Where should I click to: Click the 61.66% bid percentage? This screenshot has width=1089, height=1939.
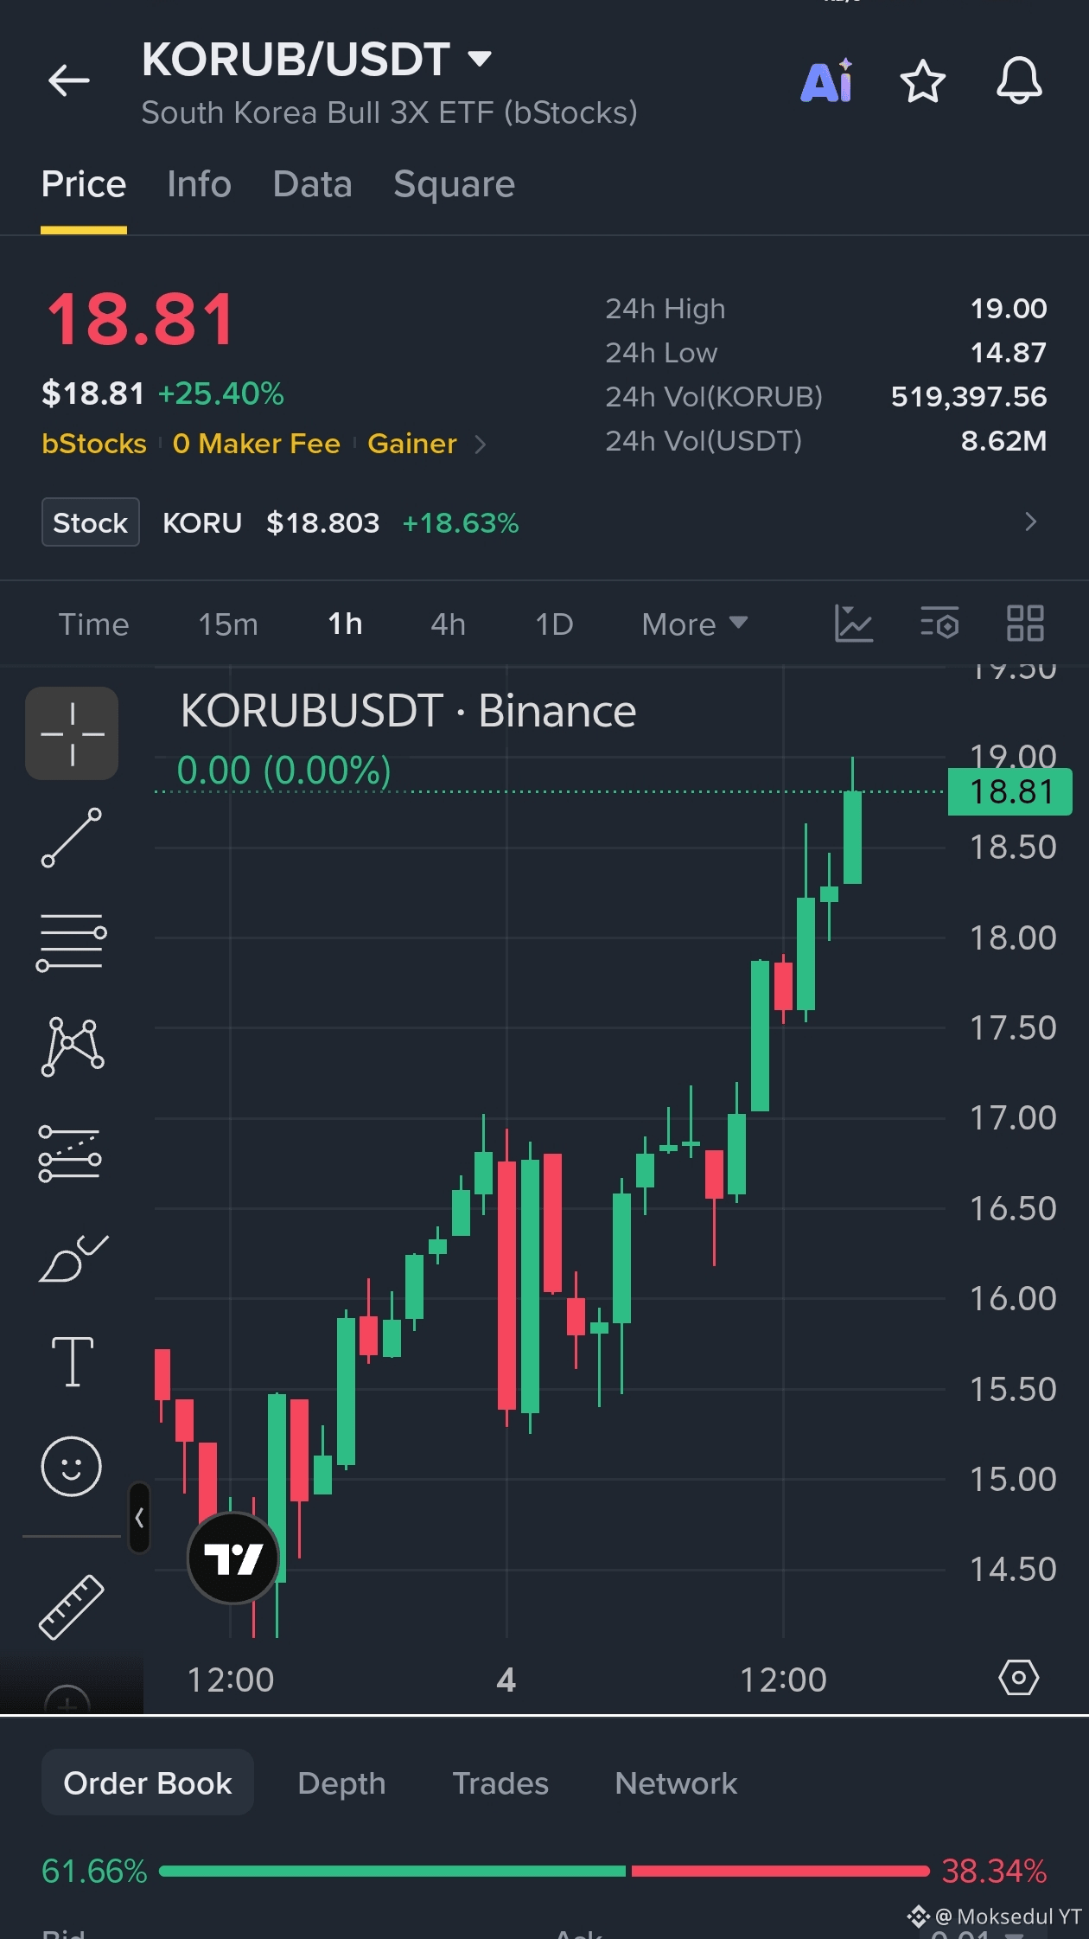point(94,1872)
